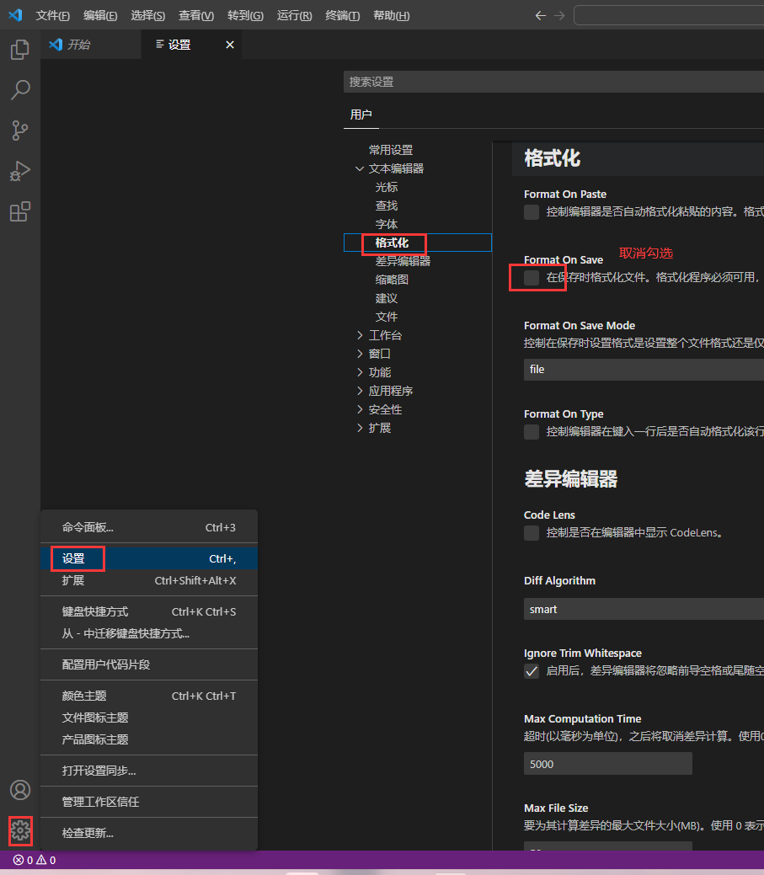764x875 pixels.
Task: Select 设置 in the manage menu
Action: tap(74, 558)
